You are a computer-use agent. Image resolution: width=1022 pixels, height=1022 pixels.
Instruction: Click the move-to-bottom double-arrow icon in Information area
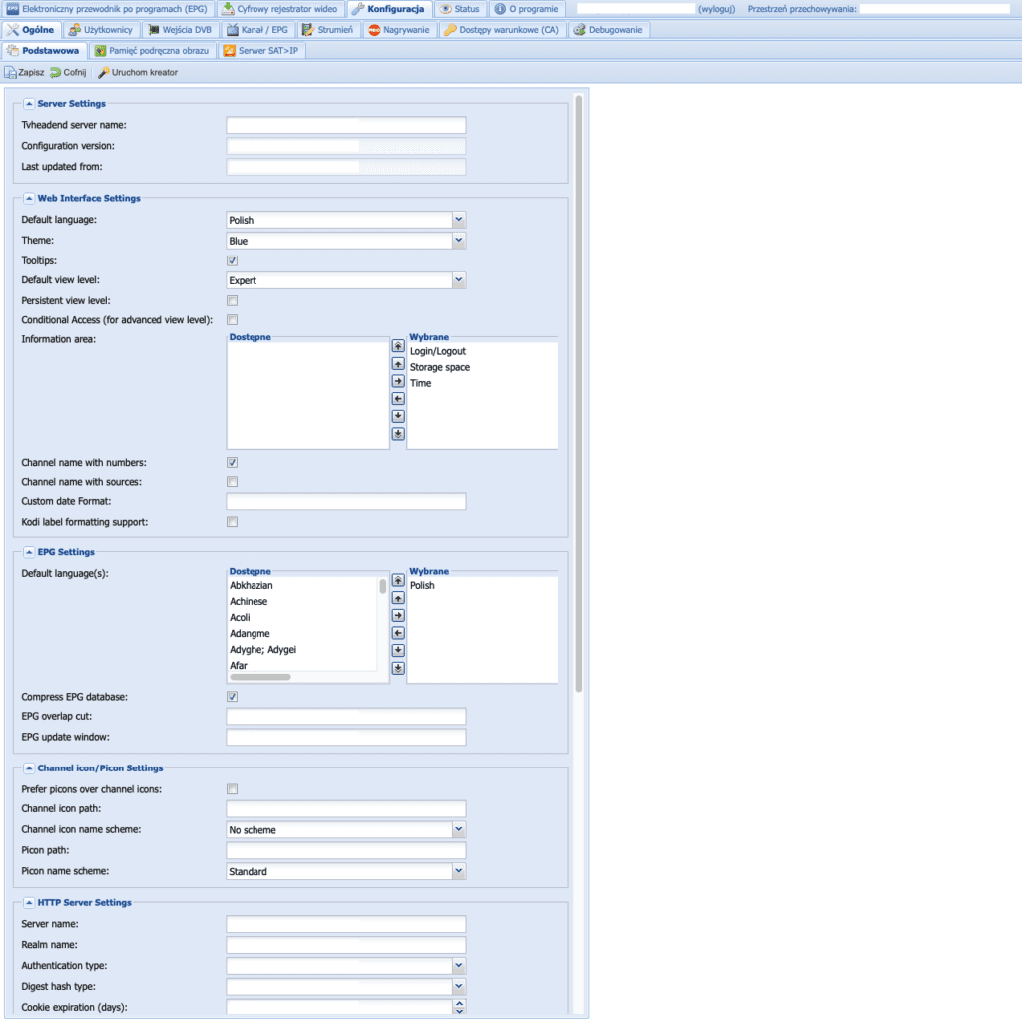397,433
